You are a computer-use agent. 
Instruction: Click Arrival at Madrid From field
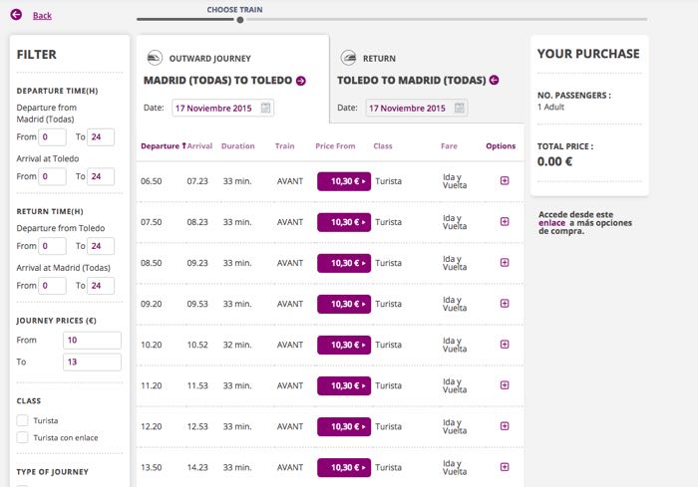point(52,286)
